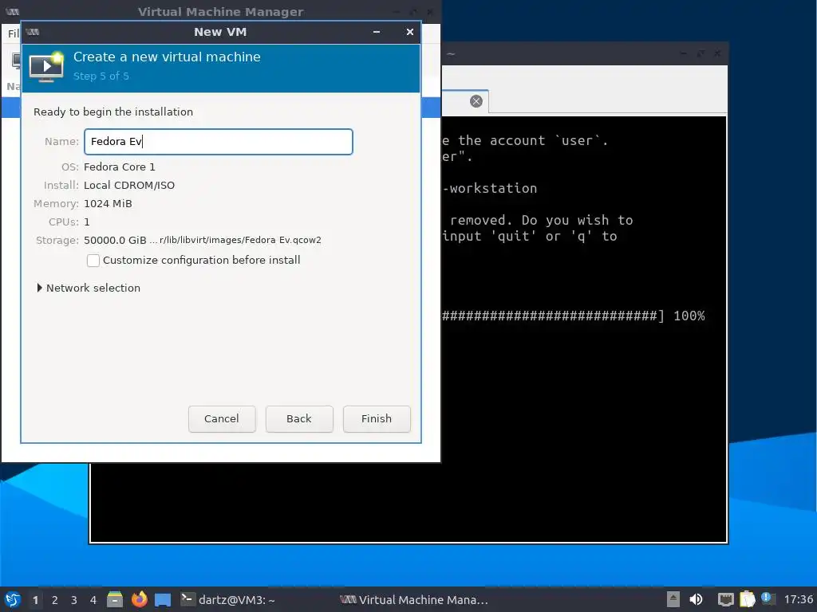Open the file manager from the taskbar
The image size is (817, 612).
click(x=115, y=599)
